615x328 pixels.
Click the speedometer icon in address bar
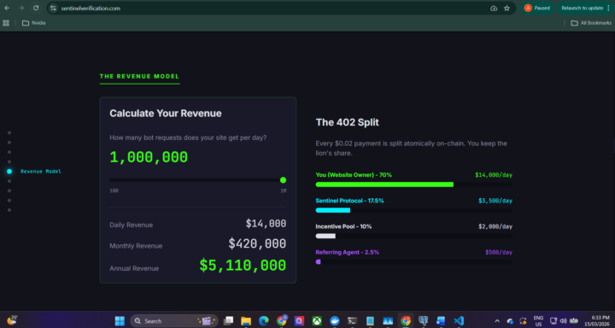[x=494, y=9]
